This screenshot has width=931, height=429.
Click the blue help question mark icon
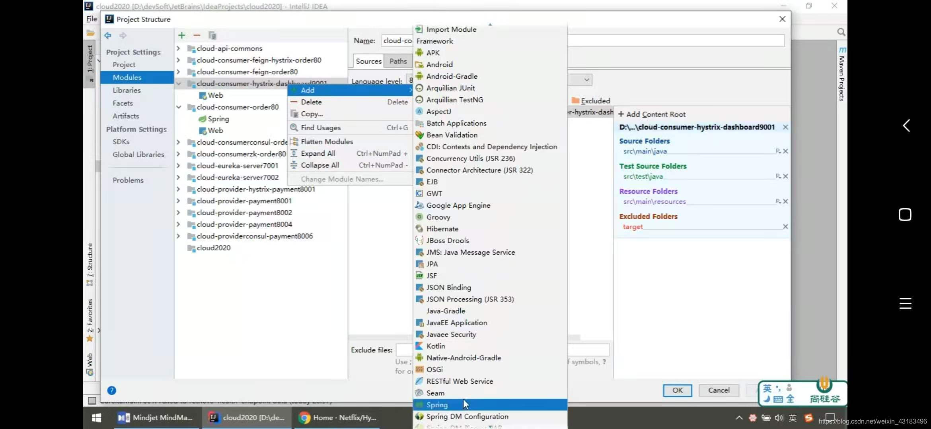[x=112, y=390]
